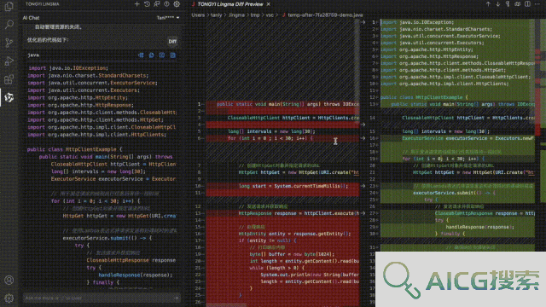
Task: Revert change arrow beside right line 27
Action: tap(363, 213)
